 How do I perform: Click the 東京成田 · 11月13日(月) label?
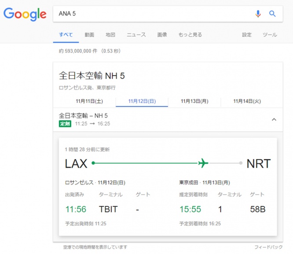[x=205, y=183]
